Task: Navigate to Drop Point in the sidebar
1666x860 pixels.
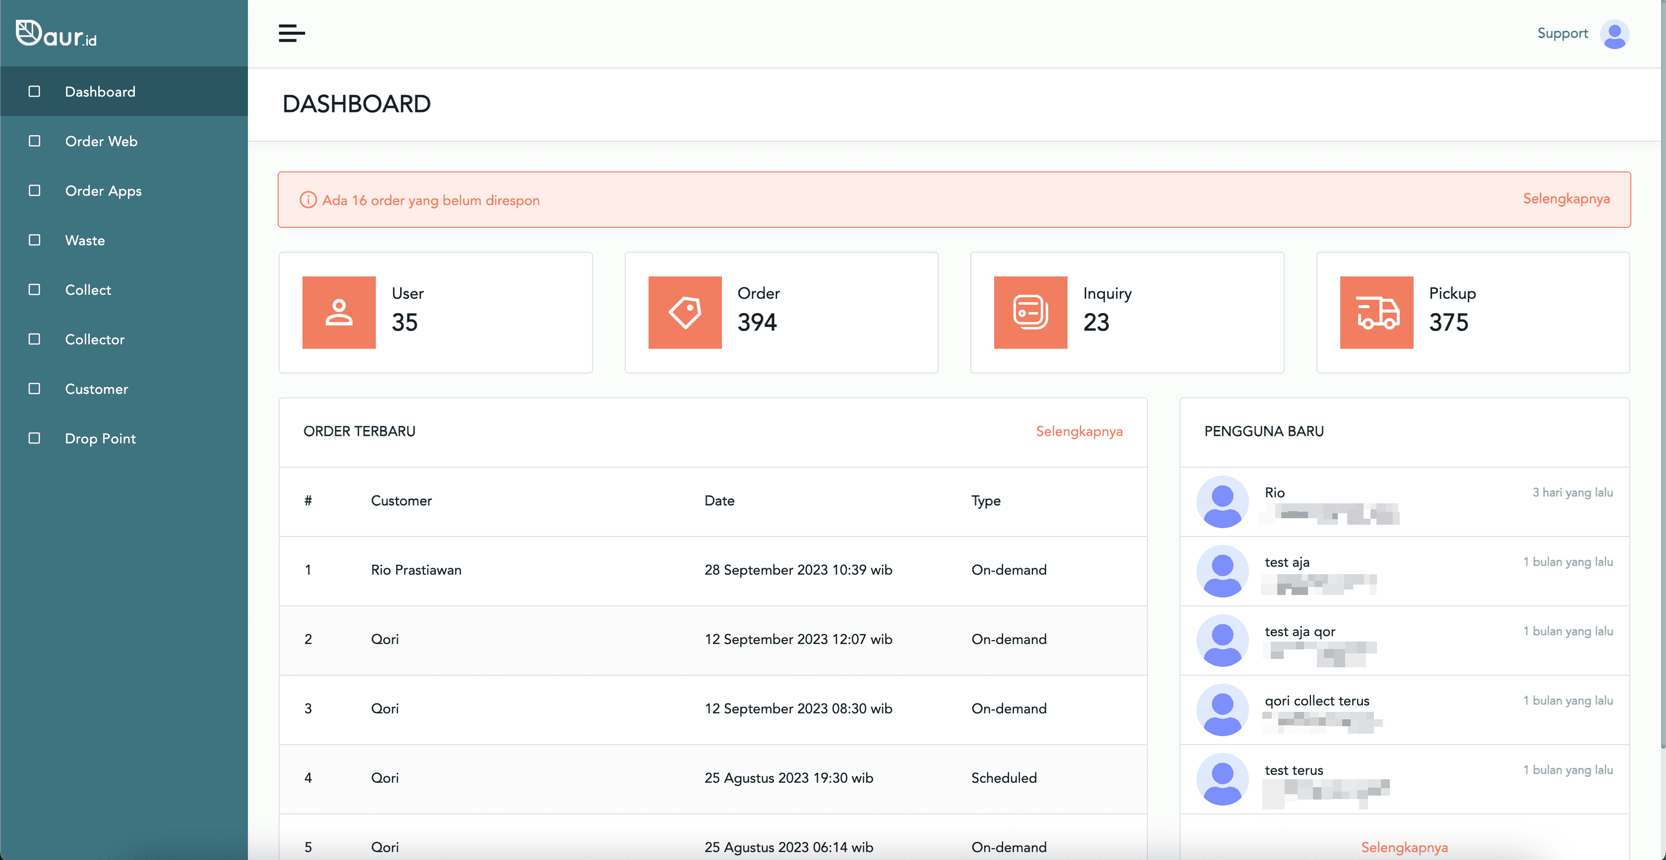Action: (x=100, y=438)
